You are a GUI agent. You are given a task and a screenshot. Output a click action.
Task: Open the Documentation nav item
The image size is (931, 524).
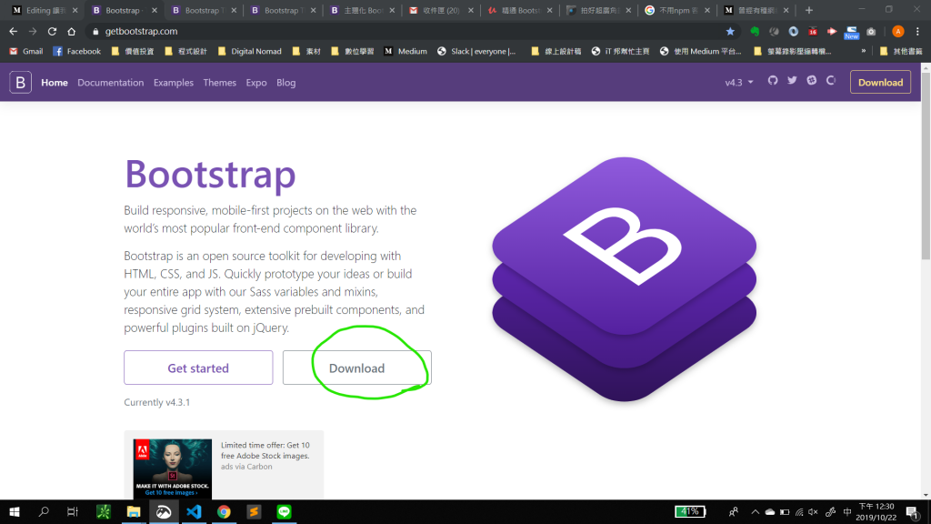(x=110, y=83)
